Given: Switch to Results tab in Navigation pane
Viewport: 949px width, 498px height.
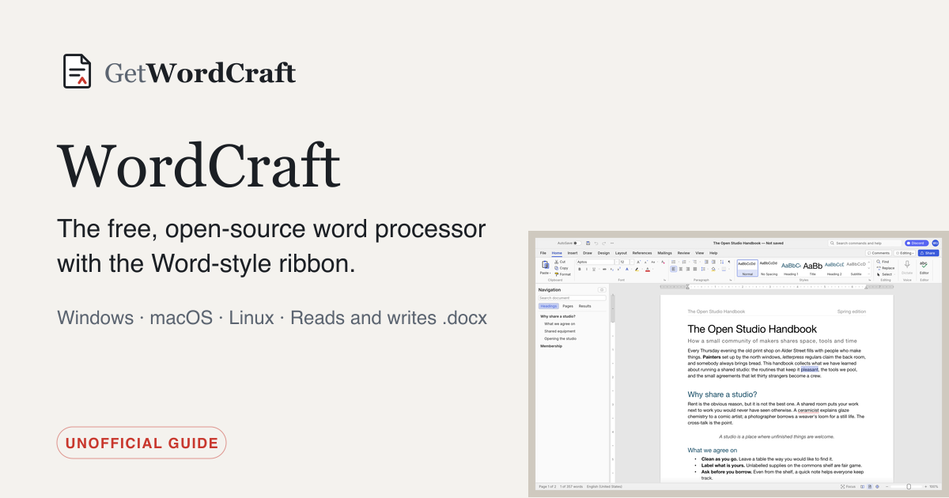Looking at the screenshot, I should tap(585, 306).
